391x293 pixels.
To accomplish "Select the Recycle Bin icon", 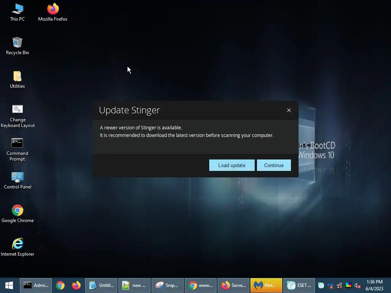I will [x=18, y=46].
